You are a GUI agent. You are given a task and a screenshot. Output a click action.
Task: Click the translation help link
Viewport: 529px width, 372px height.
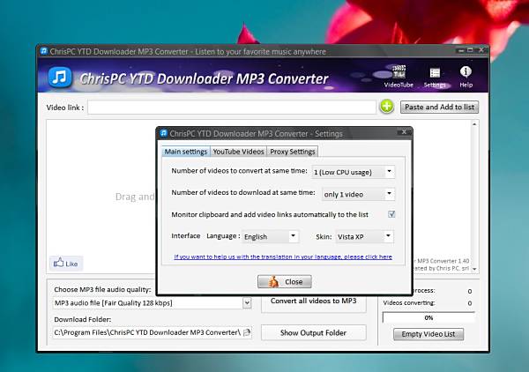coord(283,257)
